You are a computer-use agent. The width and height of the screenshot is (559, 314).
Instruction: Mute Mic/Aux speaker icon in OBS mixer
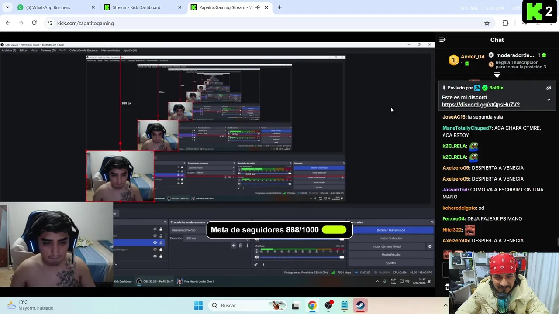[x=256, y=257]
